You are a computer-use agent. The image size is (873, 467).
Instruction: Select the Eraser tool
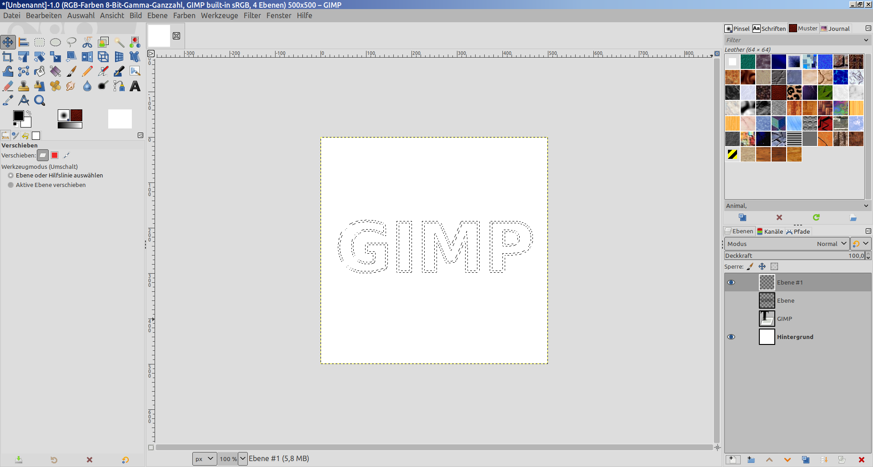click(x=8, y=86)
